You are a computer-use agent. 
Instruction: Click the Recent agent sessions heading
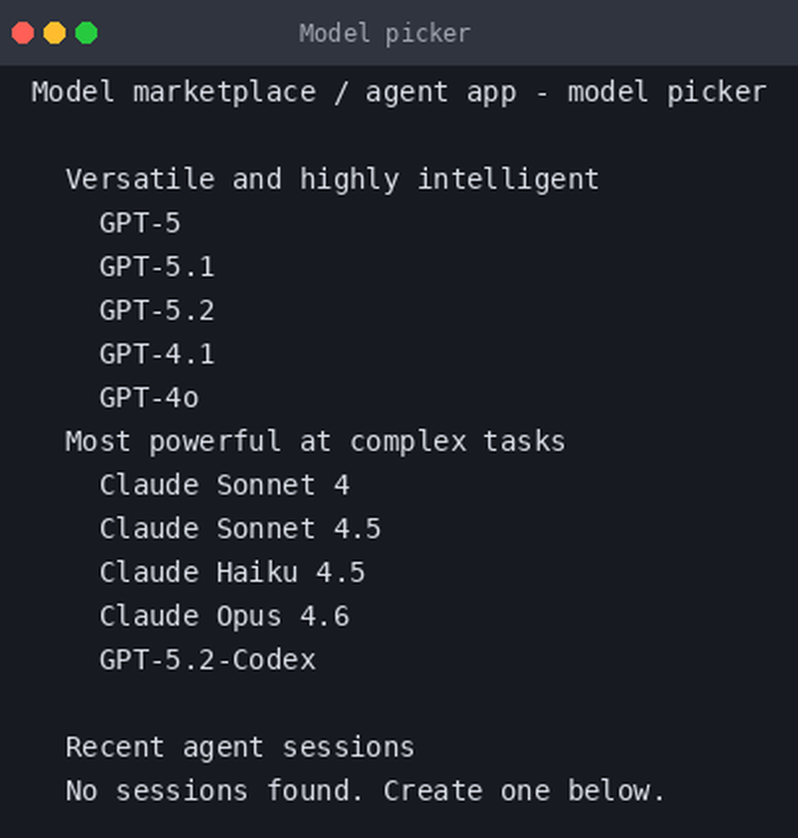(x=240, y=747)
